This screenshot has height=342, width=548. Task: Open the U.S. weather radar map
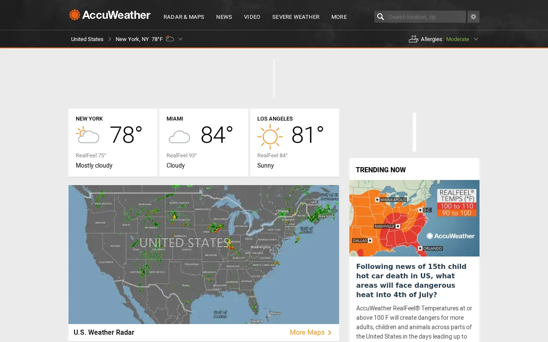click(x=204, y=254)
